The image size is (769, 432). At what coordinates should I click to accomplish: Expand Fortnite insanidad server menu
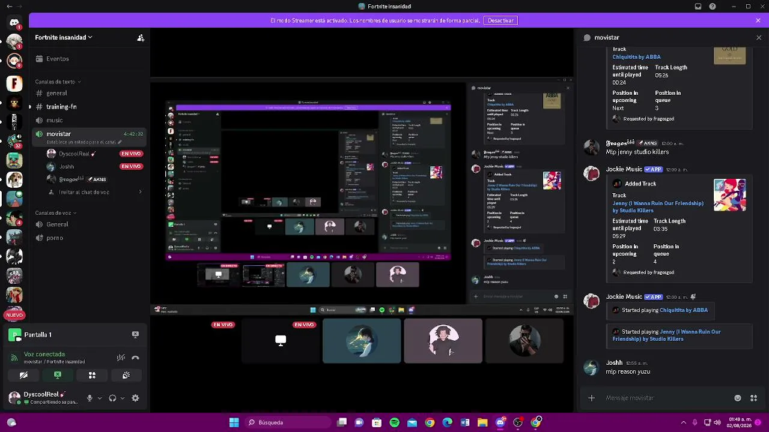click(x=64, y=37)
